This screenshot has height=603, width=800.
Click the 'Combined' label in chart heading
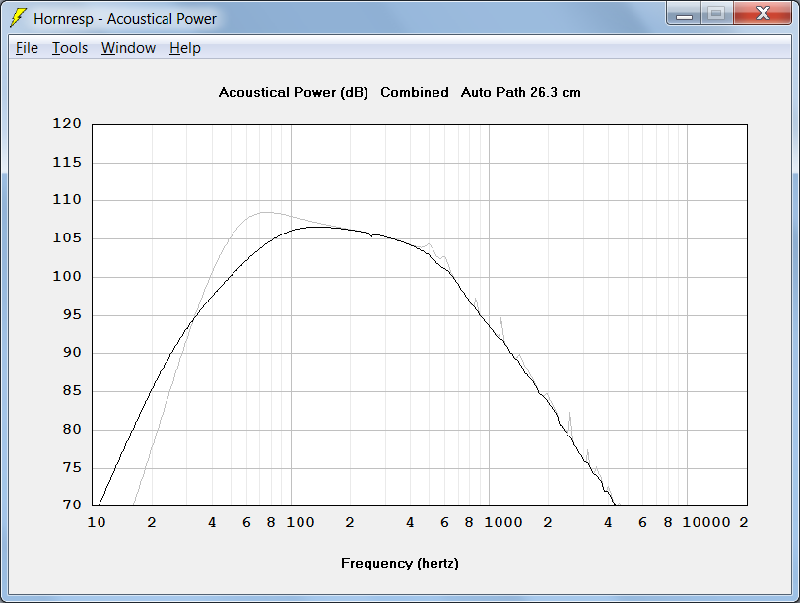pos(415,92)
